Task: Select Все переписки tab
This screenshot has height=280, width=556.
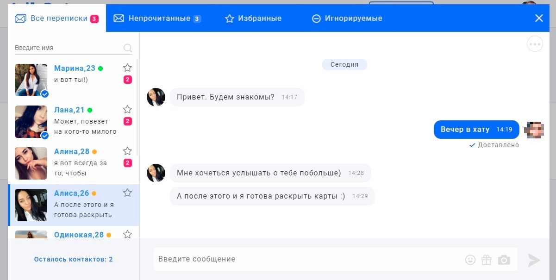Action: pos(56,19)
